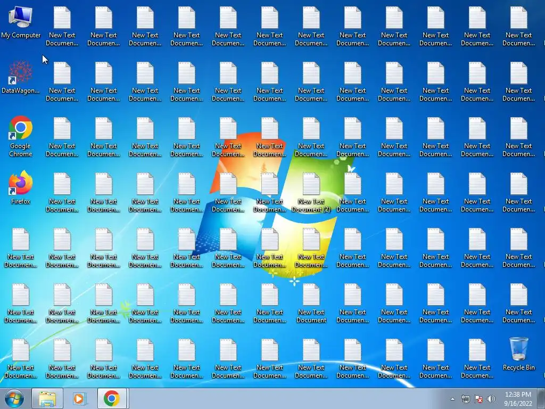Select the text document beside Google Chrome shortcut
545x409 pixels.
pos(62,137)
